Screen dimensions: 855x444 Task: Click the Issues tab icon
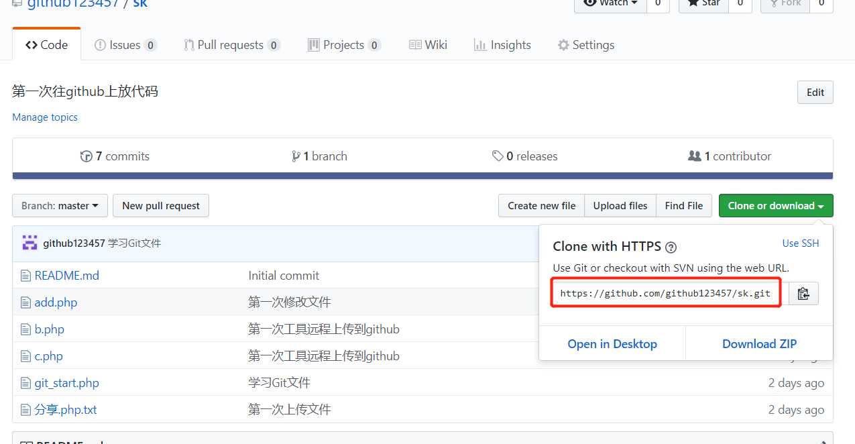pyautogui.click(x=100, y=45)
